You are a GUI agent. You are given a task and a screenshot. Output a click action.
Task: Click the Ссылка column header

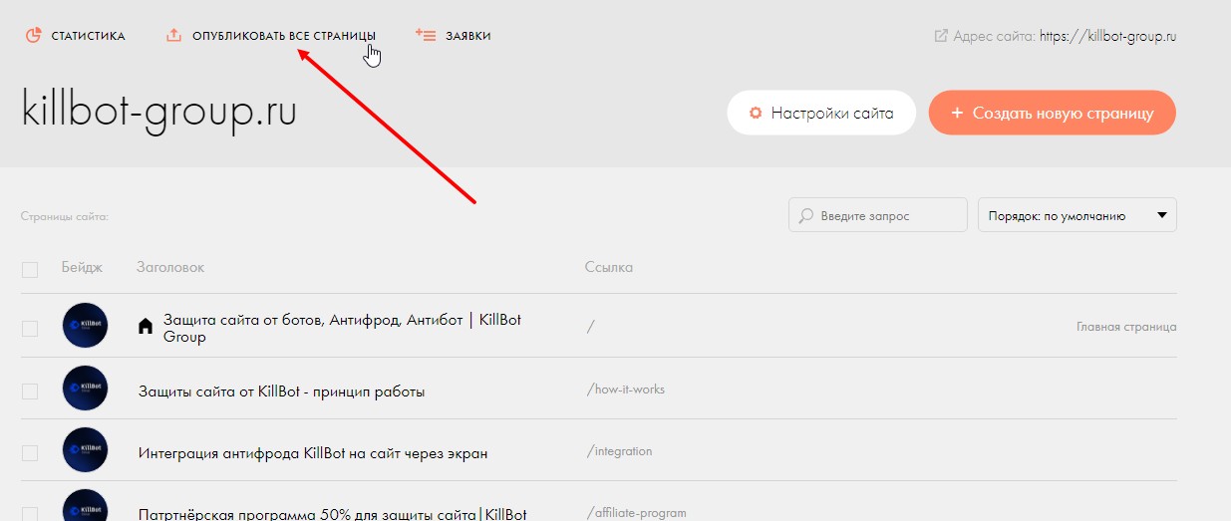pyautogui.click(x=609, y=268)
